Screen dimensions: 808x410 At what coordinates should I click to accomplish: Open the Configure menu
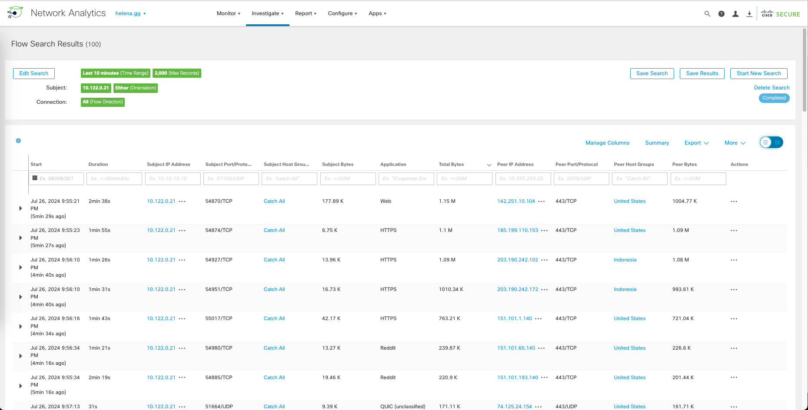342,13
